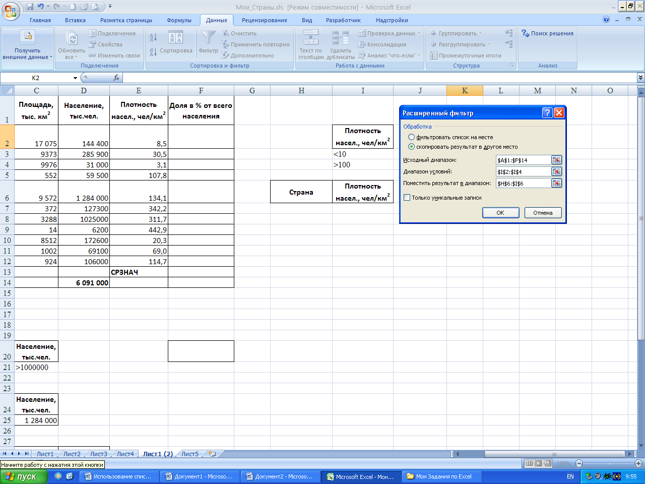
Task: Open Connections in the ribbon
Action: click(112, 33)
